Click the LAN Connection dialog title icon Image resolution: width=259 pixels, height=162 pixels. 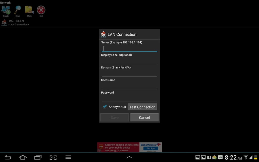point(103,34)
